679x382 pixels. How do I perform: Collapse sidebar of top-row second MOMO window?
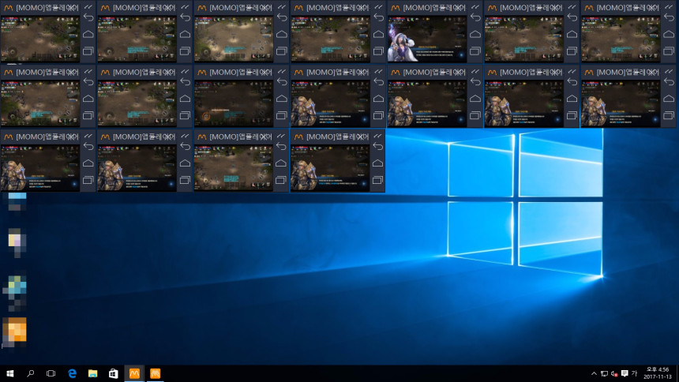(x=186, y=6)
